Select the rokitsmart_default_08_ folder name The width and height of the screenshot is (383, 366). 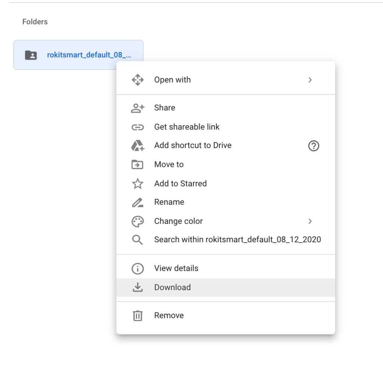(89, 55)
